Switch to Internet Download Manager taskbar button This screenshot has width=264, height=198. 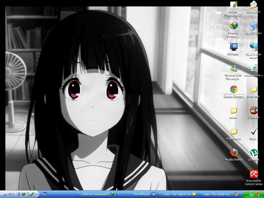click(96, 194)
